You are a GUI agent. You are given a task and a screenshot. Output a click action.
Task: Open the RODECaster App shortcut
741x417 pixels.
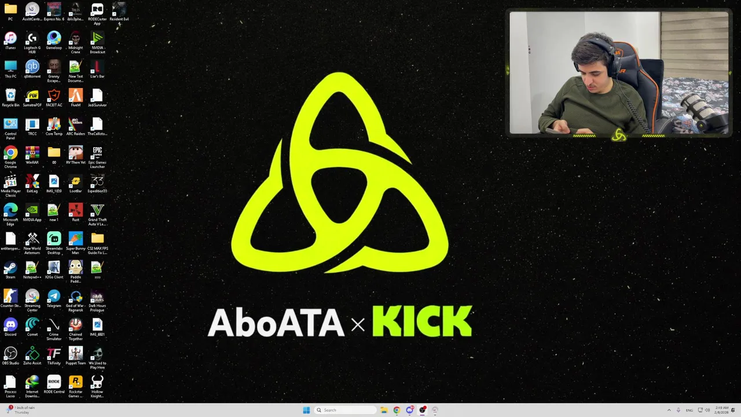click(x=97, y=13)
